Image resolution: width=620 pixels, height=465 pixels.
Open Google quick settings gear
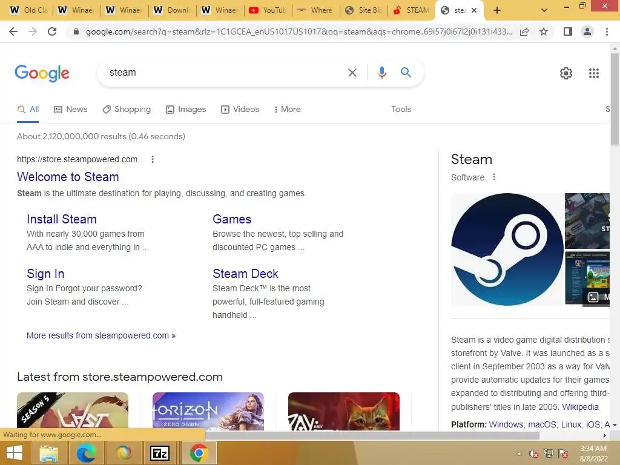[x=566, y=73]
